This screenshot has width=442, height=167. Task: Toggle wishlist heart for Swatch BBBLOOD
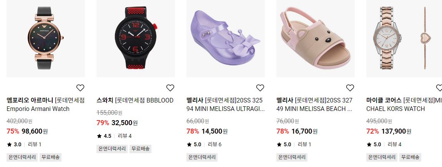point(170,88)
